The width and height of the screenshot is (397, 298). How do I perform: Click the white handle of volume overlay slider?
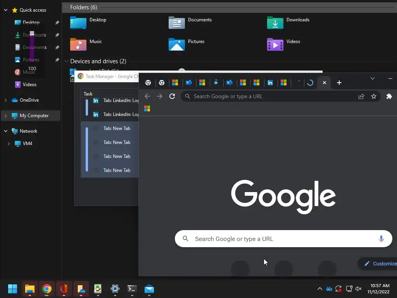[32, 33]
